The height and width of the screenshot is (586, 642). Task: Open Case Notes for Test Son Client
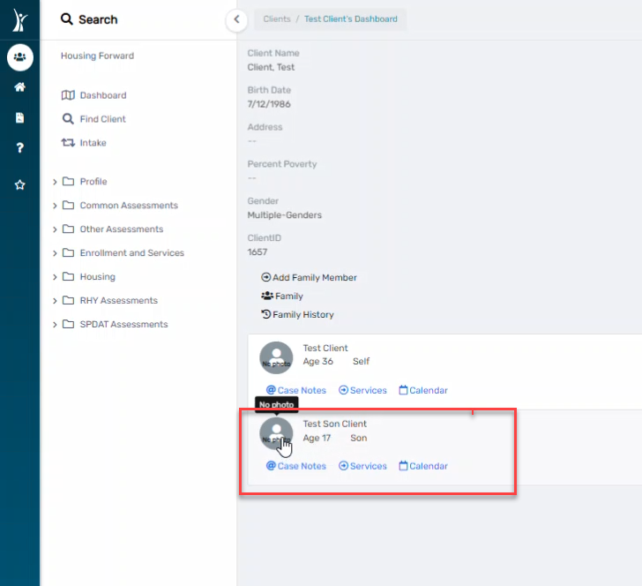pos(296,466)
